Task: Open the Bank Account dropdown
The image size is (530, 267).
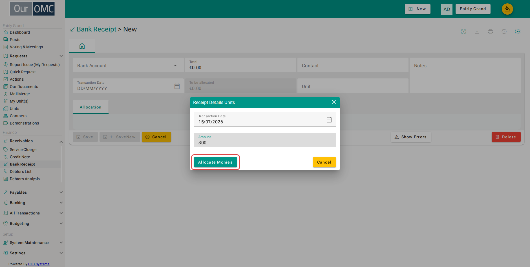Action: pos(128,65)
